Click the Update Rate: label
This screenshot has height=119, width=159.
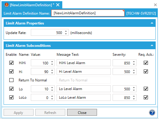[16, 33]
